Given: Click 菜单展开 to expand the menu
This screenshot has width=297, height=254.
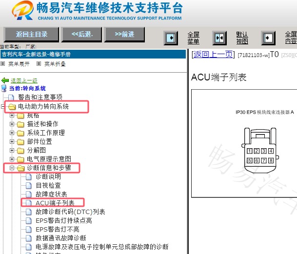Looking at the screenshot, I should click(19, 64).
